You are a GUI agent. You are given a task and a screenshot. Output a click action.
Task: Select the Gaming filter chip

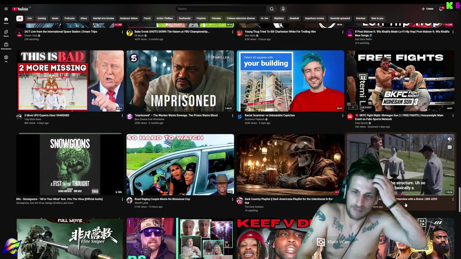[42, 18]
